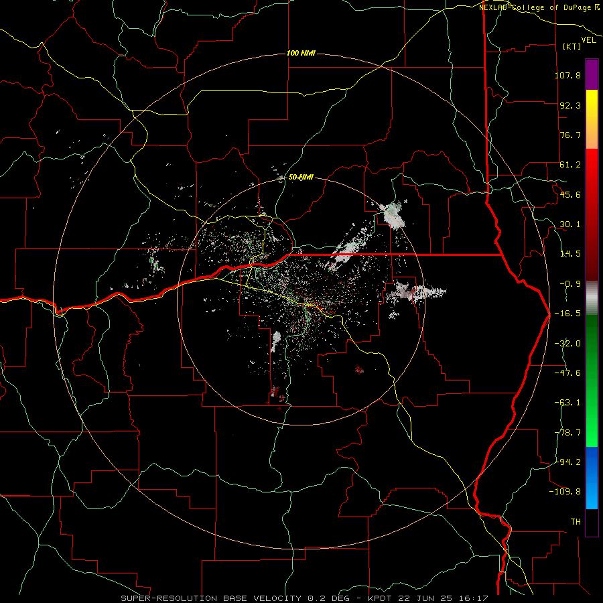Image resolution: width=603 pixels, height=603 pixels.
Task: Click the TH threshold label
Action: pyautogui.click(x=576, y=521)
